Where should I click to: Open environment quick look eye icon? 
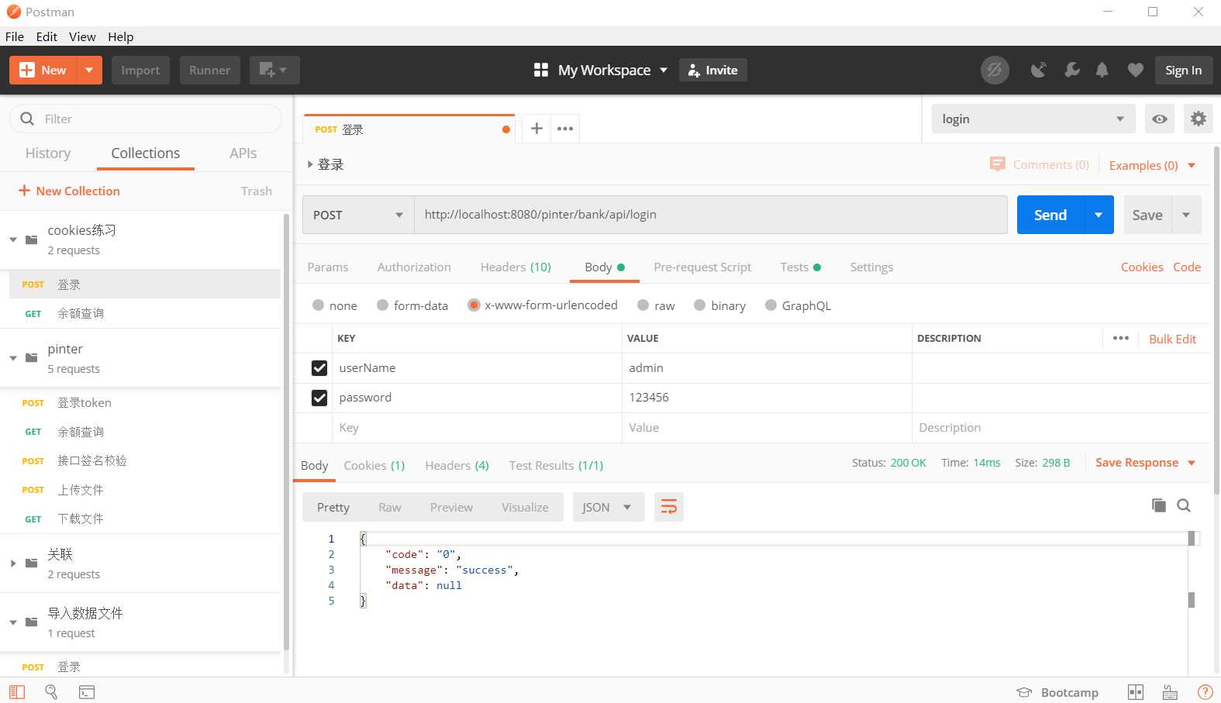click(1160, 119)
